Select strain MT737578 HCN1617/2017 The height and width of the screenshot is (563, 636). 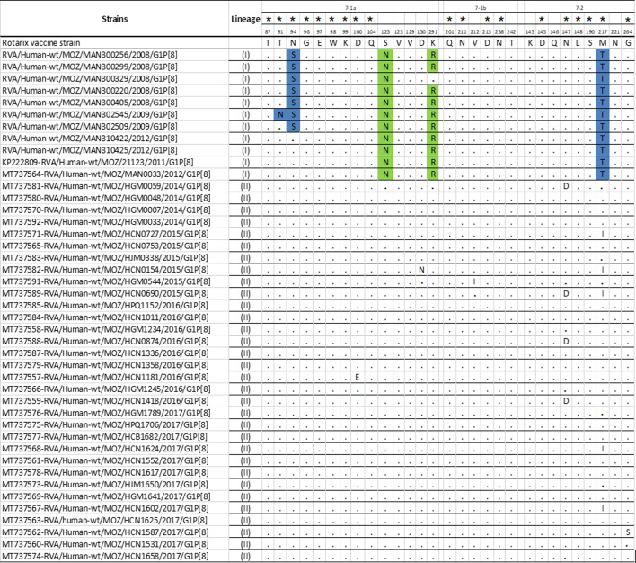pos(105,473)
